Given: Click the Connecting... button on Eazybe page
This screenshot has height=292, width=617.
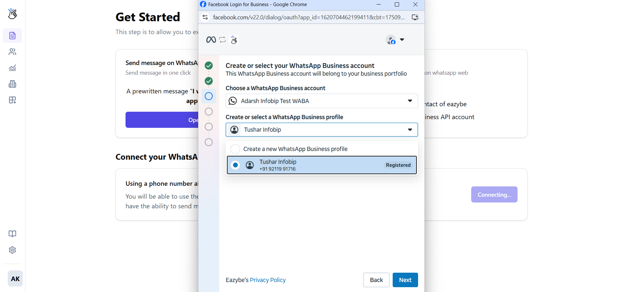Looking at the screenshot, I should click(x=494, y=194).
